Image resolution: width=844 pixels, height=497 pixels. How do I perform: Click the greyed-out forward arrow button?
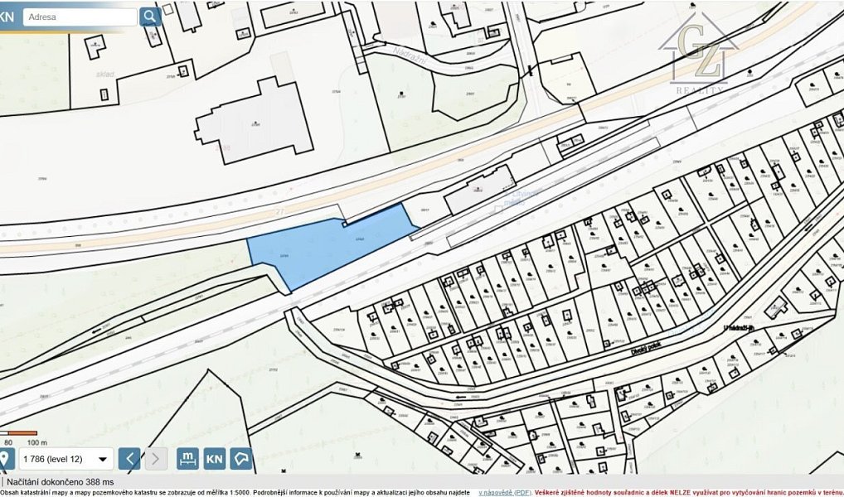click(x=156, y=459)
